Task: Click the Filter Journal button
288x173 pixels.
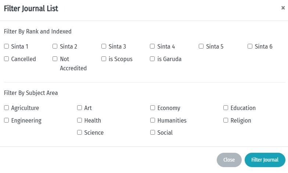Action: click(x=265, y=160)
